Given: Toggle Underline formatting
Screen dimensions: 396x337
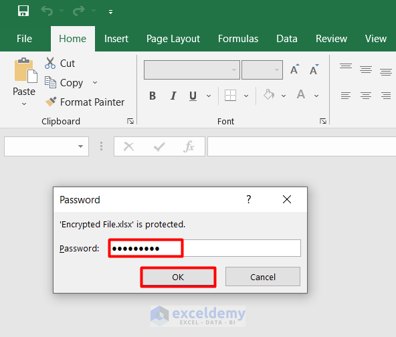Looking at the screenshot, I should pyautogui.click(x=193, y=96).
